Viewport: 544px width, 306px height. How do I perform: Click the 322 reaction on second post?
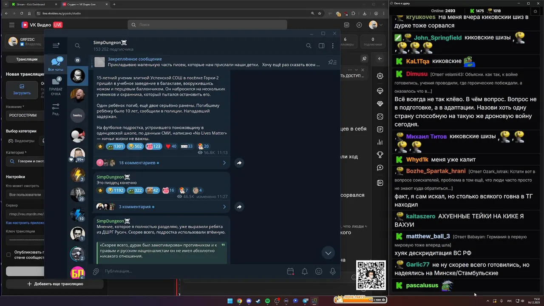136,190
